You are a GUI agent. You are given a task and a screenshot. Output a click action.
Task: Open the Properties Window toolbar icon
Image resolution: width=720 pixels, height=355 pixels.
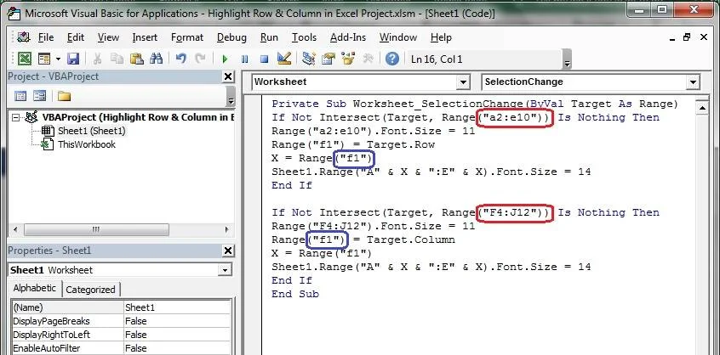click(329, 59)
